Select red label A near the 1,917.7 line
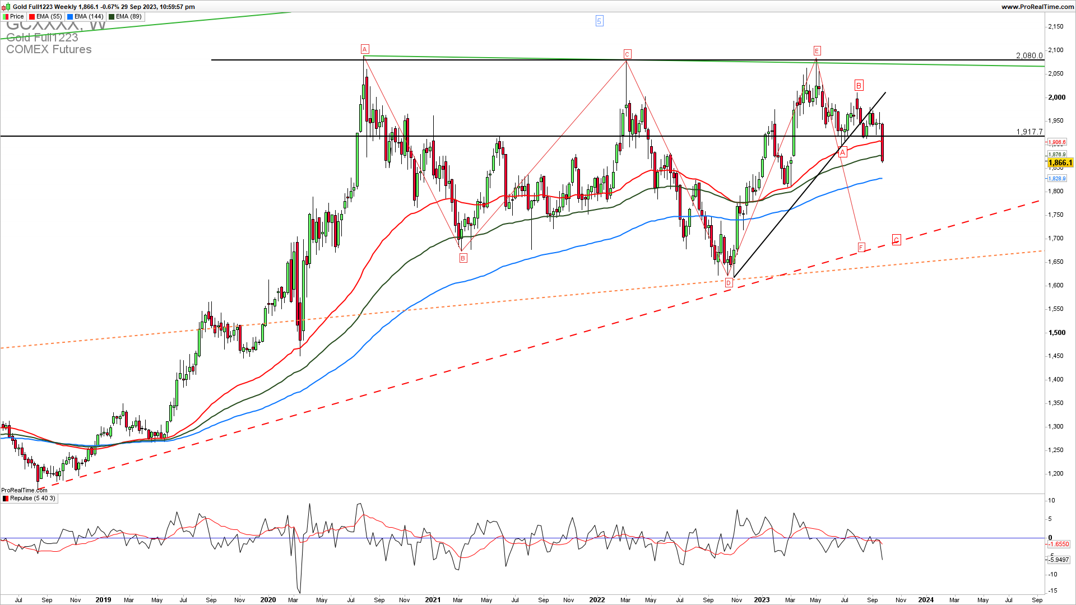This screenshot has height=605, width=1076. pos(842,152)
